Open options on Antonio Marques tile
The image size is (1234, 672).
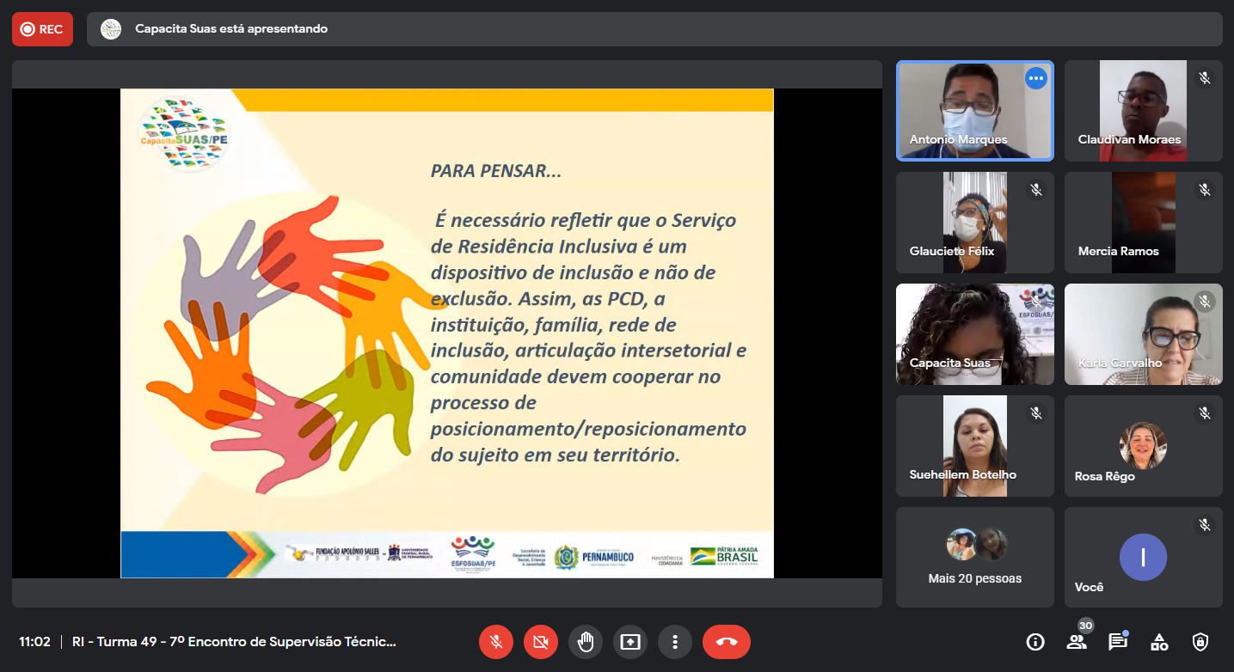point(1036,78)
